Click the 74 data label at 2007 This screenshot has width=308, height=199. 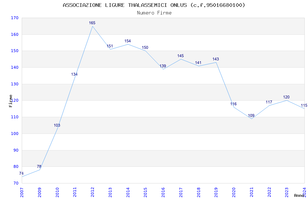[21, 174]
